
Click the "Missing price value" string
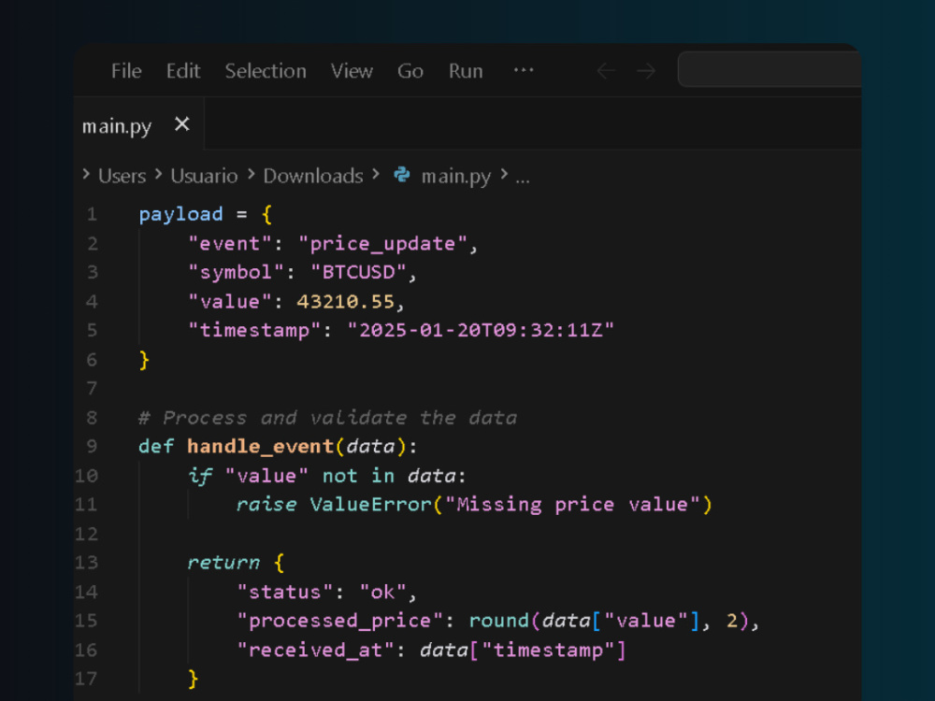point(572,505)
